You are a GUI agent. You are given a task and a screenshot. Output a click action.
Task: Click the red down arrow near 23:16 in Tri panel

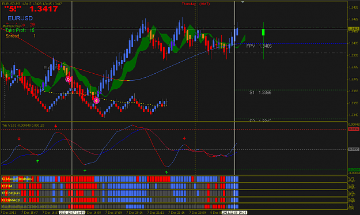[184, 138]
